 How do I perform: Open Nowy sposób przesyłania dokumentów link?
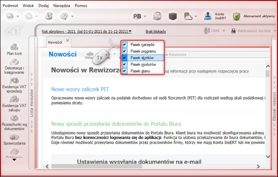pos(116,124)
